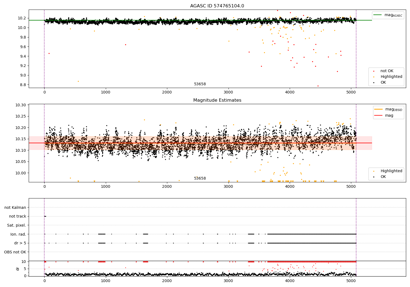
Task: Click the rotated 'dr' axis label
Action: point(18,269)
